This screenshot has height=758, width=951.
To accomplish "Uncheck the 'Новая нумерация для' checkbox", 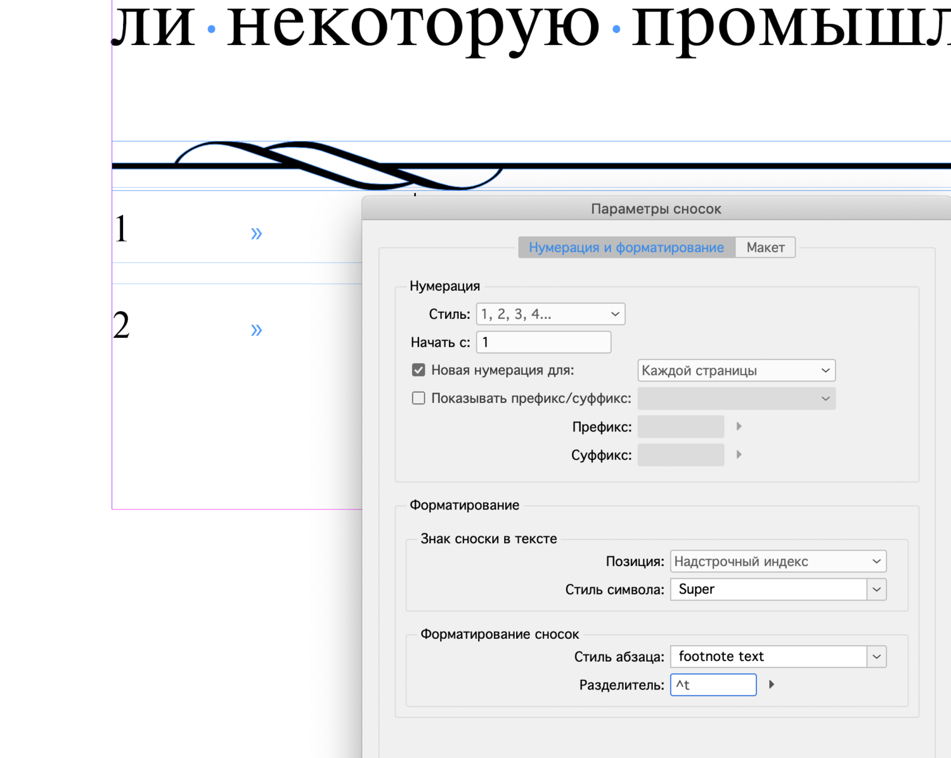I will pos(418,369).
